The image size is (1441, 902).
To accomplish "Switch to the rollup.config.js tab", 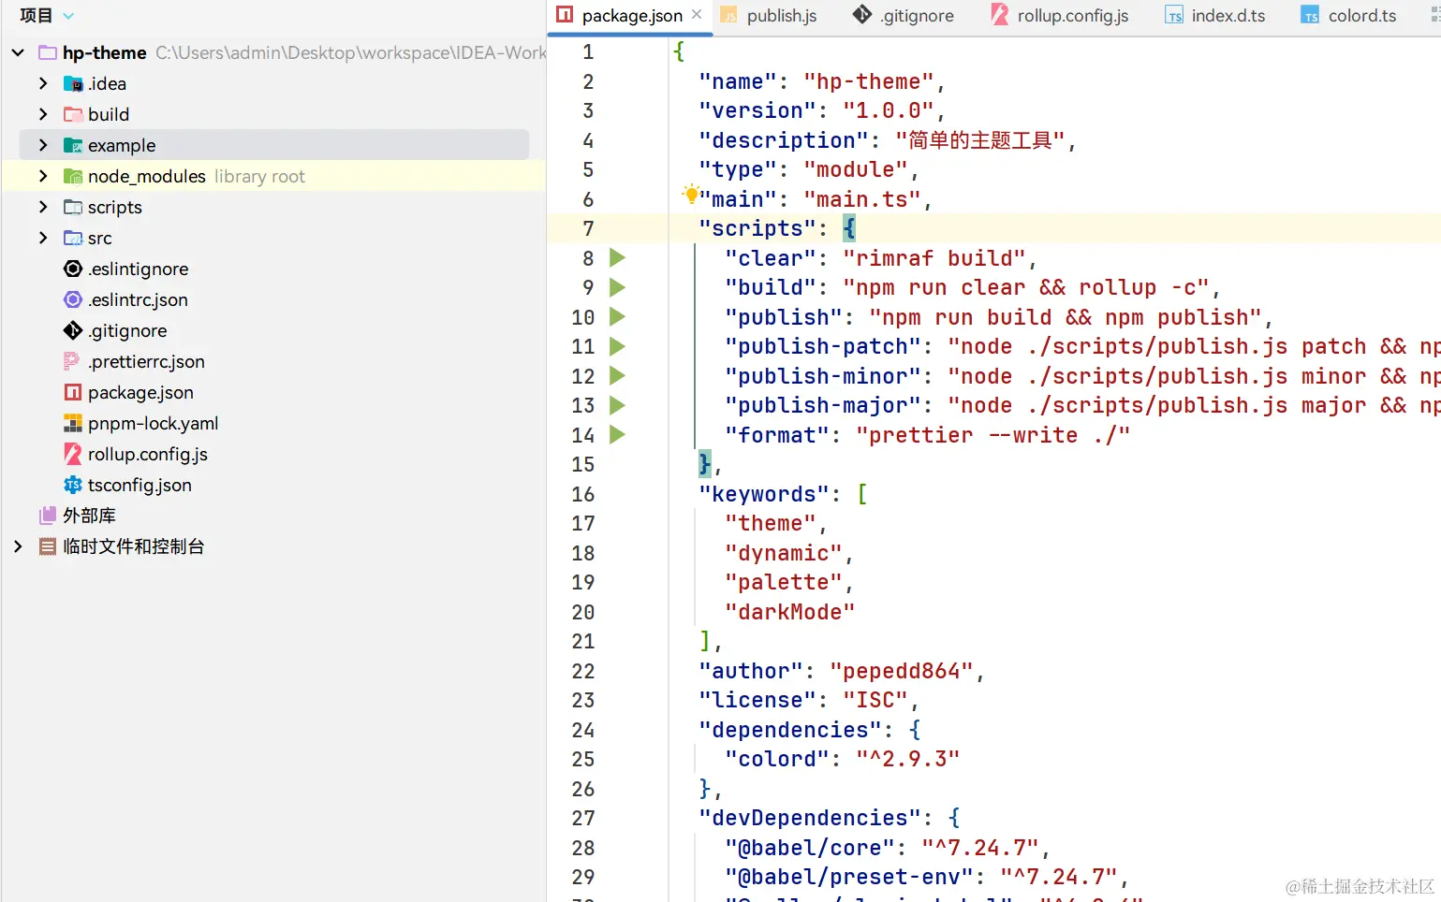I will pyautogui.click(x=1060, y=16).
